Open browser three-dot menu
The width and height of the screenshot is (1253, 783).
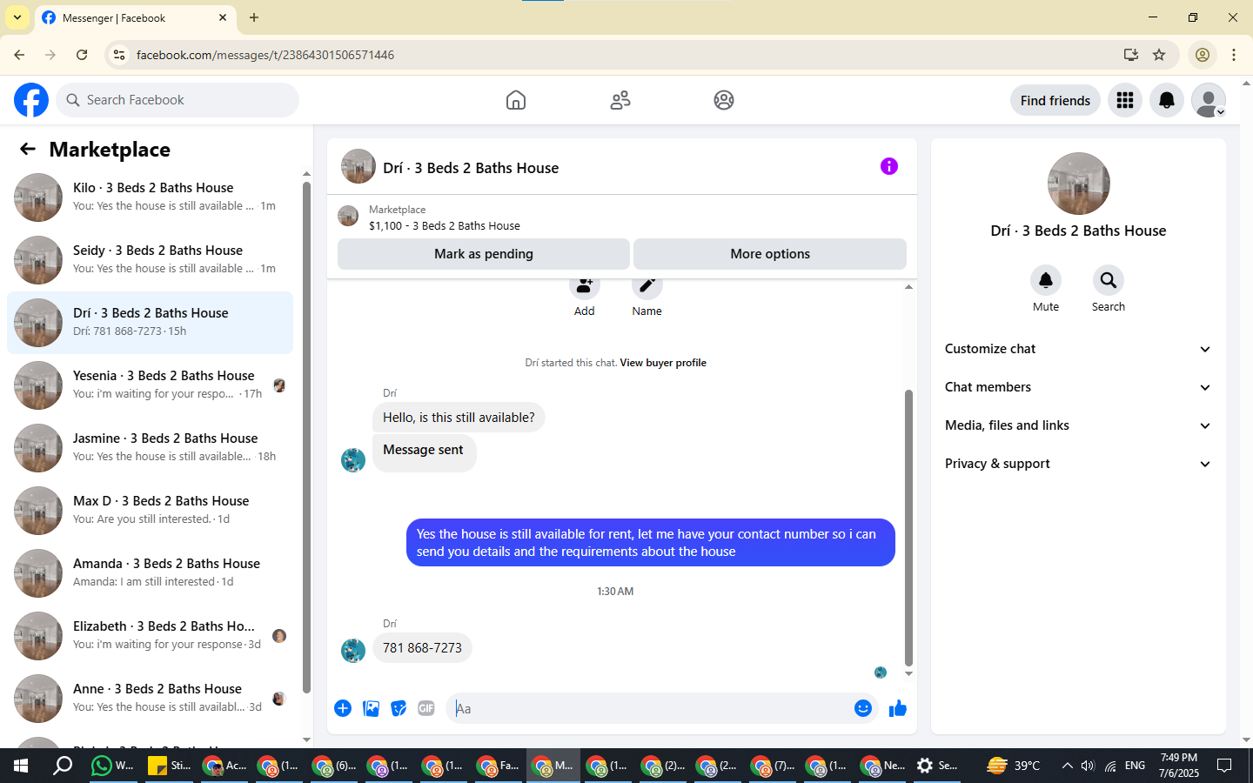(1234, 55)
